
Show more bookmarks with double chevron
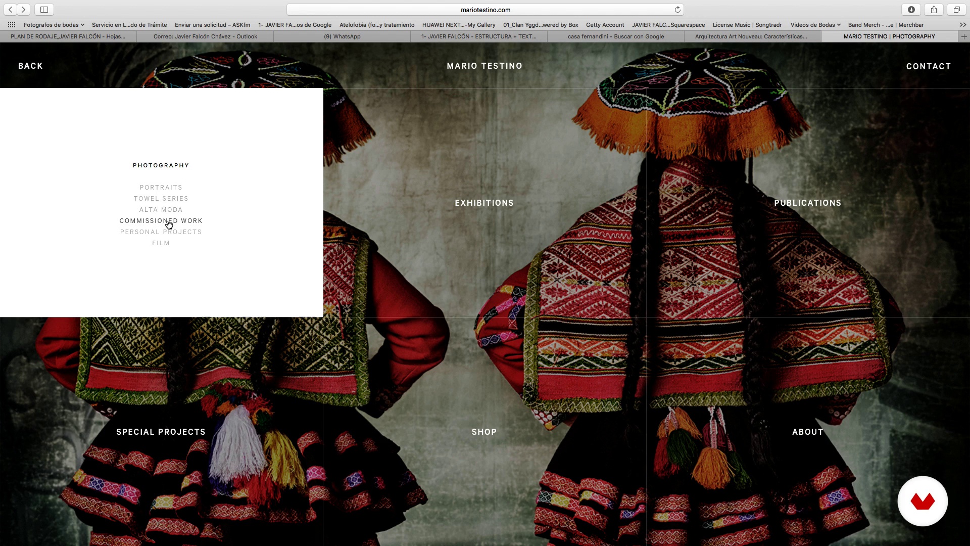coord(962,25)
